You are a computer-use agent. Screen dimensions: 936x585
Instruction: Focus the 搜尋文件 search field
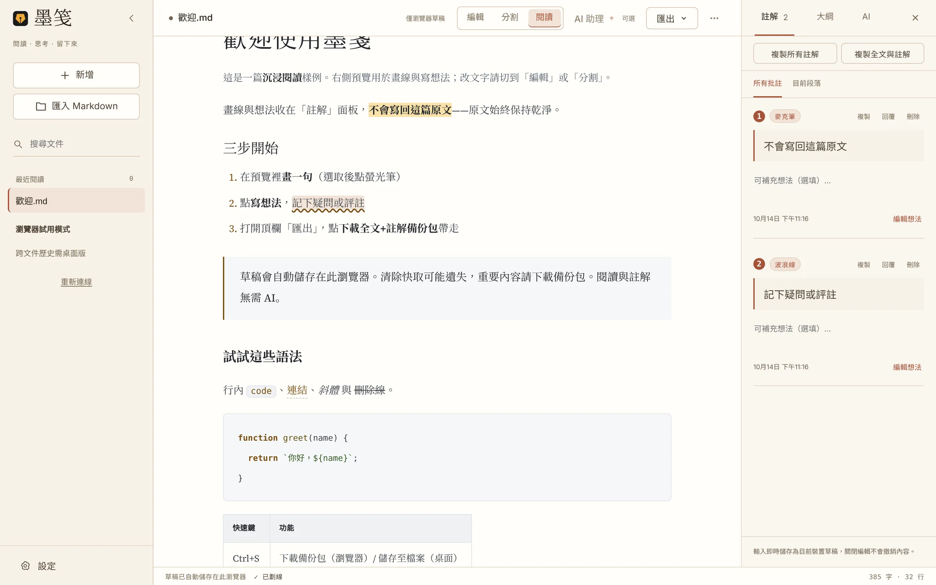(x=76, y=144)
